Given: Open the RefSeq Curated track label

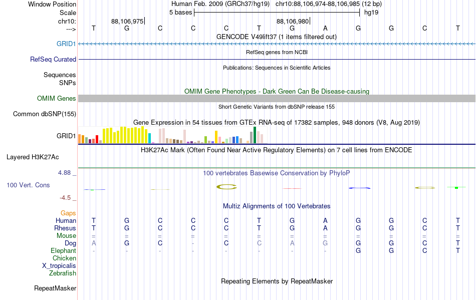Looking at the screenshot, I should tap(53, 59).
